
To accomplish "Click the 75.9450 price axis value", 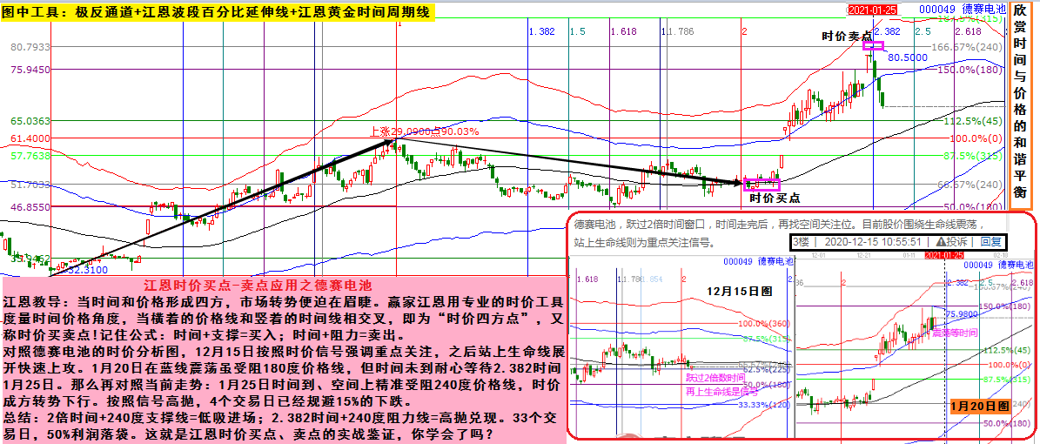I will click(30, 70).
